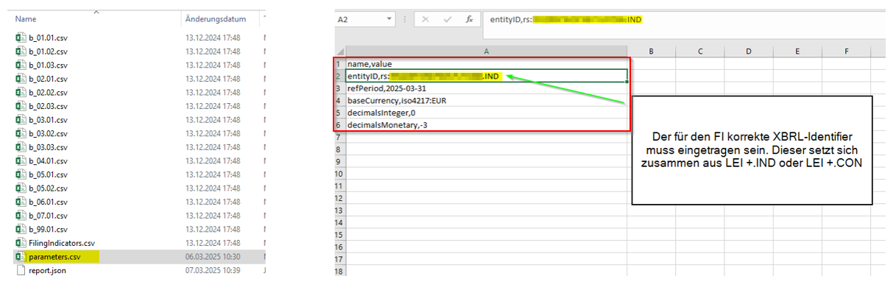This screenshot has height=290, width=896.
Task: Select row 10 header in spreadsheet
Action: [339, 174]
